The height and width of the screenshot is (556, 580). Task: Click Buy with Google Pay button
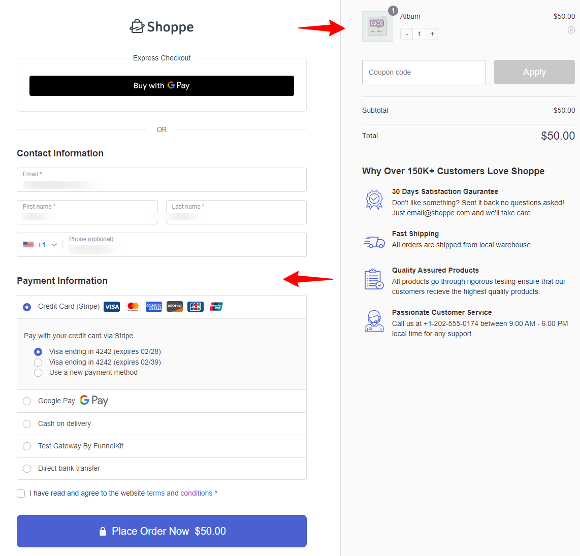coord(162,86)
